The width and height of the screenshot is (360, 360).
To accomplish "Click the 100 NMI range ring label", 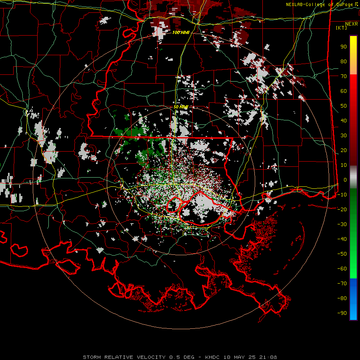I will 181,33.
